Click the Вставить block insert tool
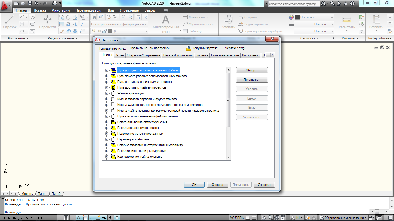Viewport: 394px width, 221px height. (228, 22)
